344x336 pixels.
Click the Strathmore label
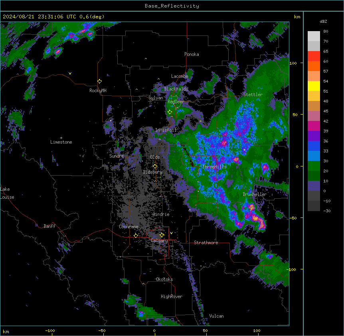[x=206, y=243]
